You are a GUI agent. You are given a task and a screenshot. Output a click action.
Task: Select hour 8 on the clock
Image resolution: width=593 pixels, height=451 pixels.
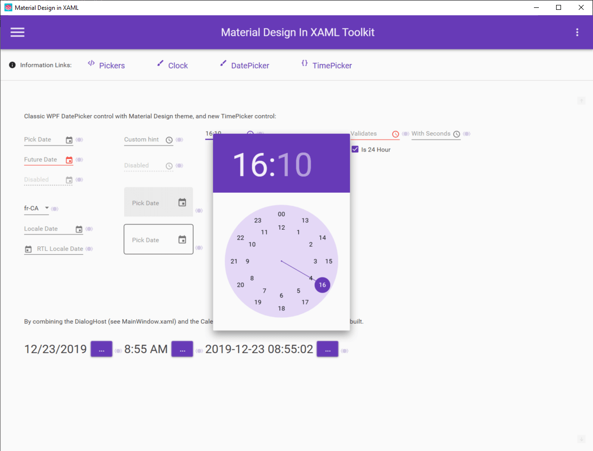point(252,278)
